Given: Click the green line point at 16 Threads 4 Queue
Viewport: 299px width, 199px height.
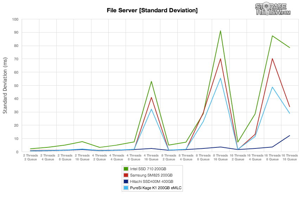Looking at the screenshot, I should pyautogui.click(x=255, y=114).
